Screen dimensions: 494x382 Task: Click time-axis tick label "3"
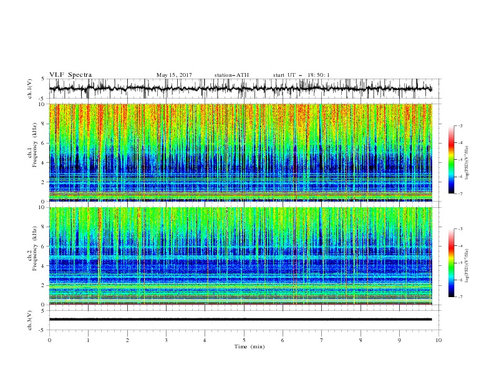point(166,340)
